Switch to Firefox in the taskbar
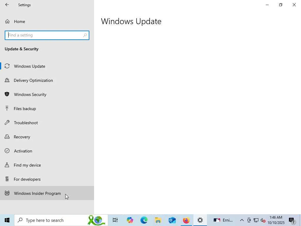Viewport: 301px width, 226px height. click(x=186, y=220)
